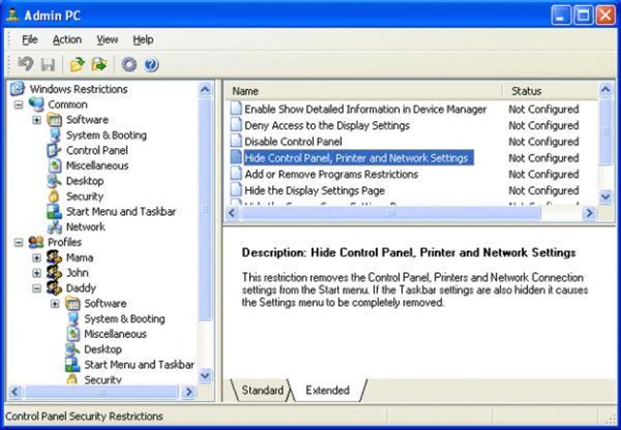Click the restrictions list scroll up arrow
Image resolution: width=621 pixels, height=430 pixels.
pyautogui.click(x=606, y=90)
